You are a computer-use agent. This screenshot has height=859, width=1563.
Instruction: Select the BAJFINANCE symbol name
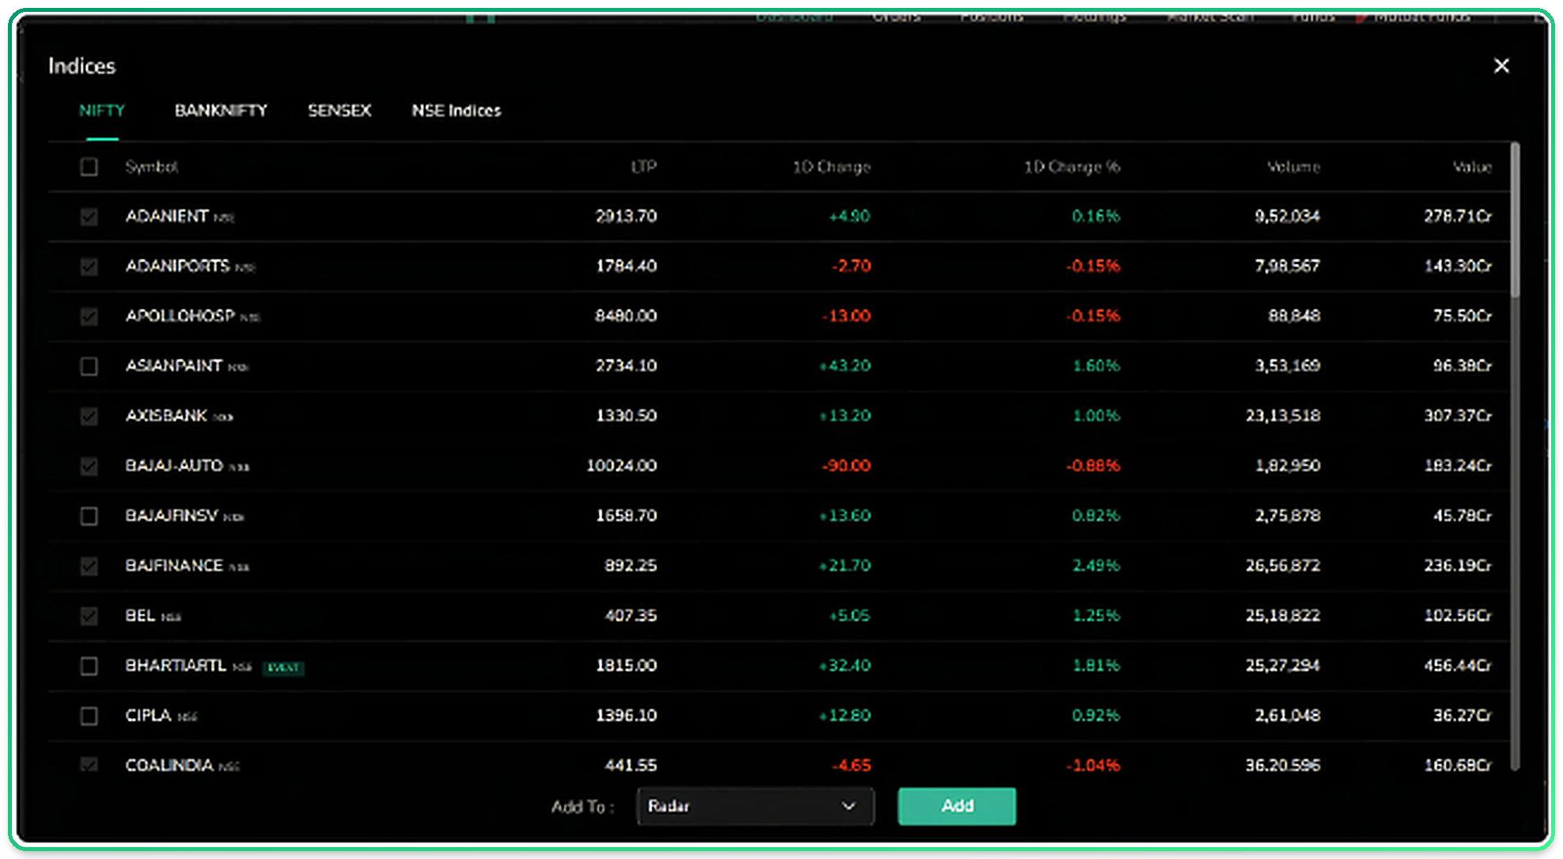pyautogui.click(x=174, y=566)
